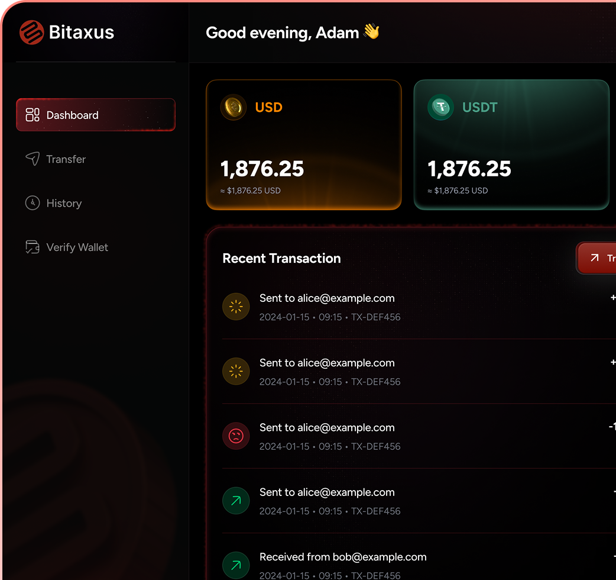This screenshot has height=580, width=616.
Task: Click the Dashboard grid icon
Action: pos(33,115)
